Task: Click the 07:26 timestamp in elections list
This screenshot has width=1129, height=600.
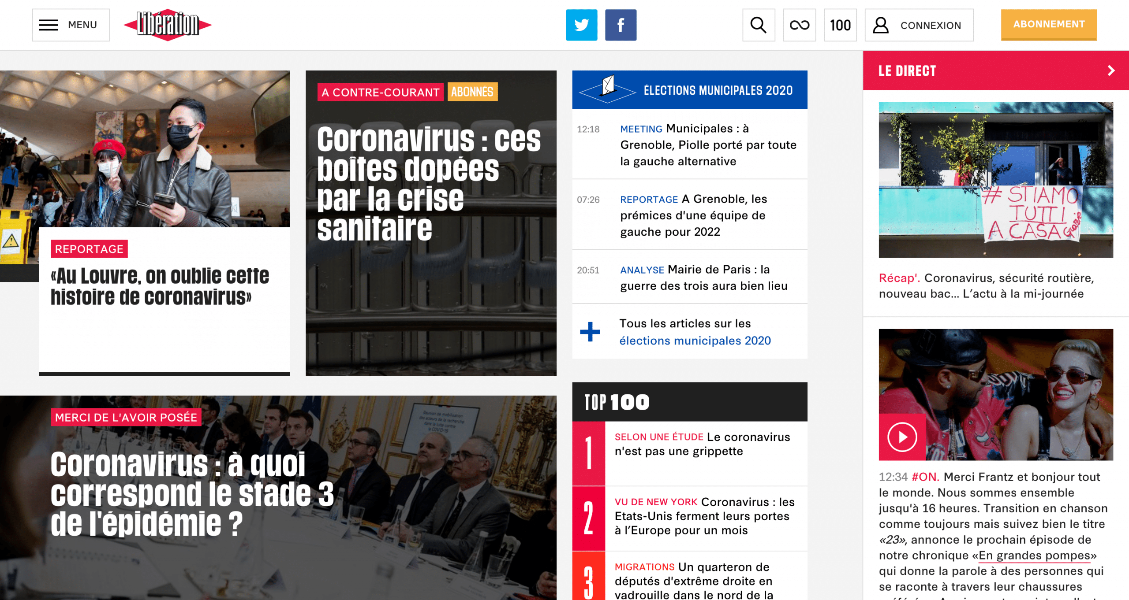Action: pyautogui.click(x=588, y=200)
